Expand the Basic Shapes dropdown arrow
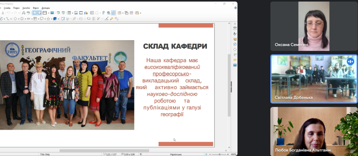Viewport: 358px width, 156px height. [x=19, y=19]
